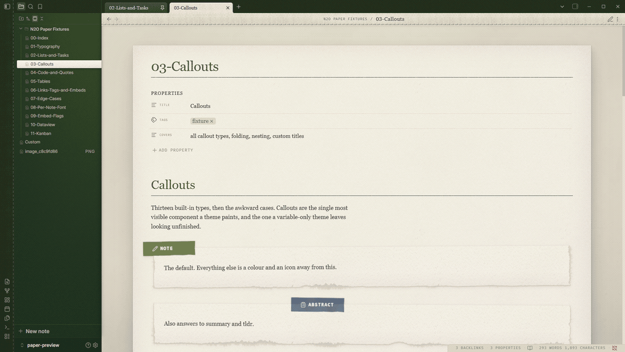Open the 06-Links-Tags-and-Embeds note
625x352 pixels.
pyautogui.click(x=59, y=90)
